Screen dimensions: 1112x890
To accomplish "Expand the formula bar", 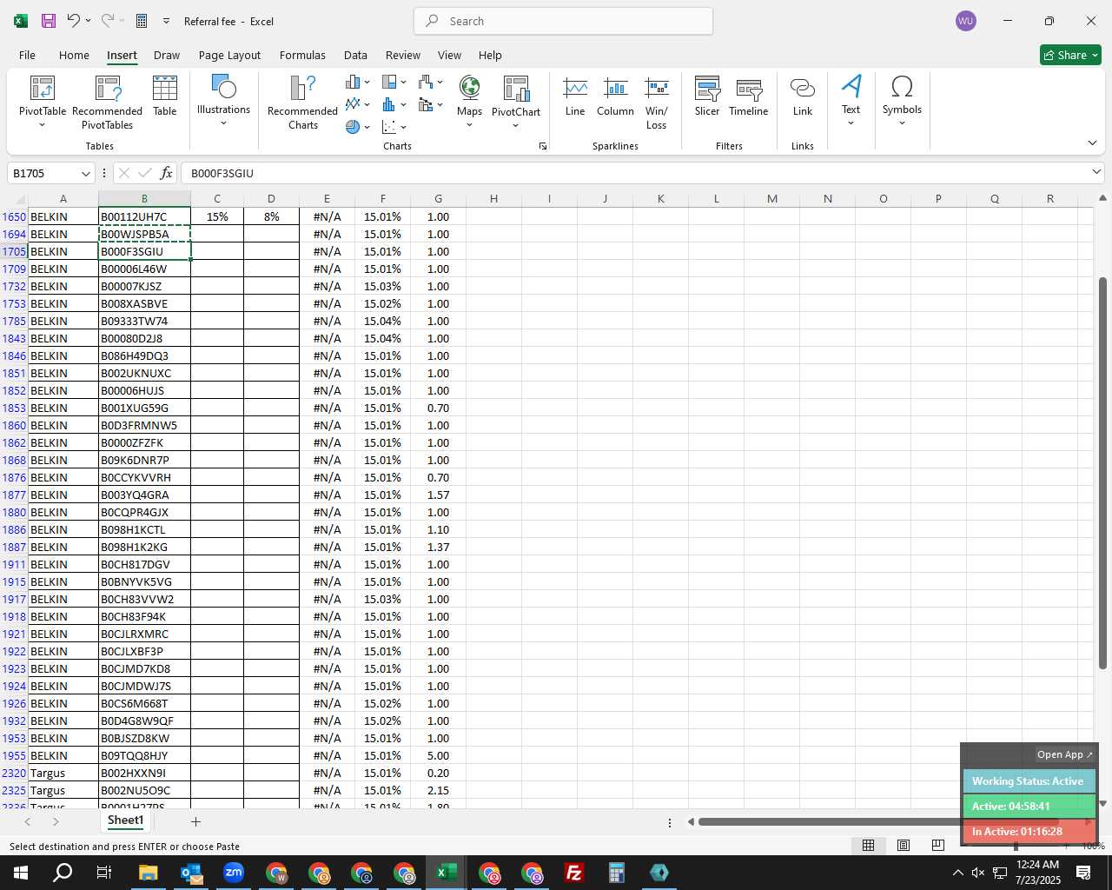I will tap(1096, 173).
